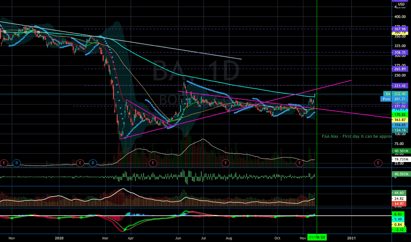Open the dividend marker near Nov 2019

[x=16, y=163]
